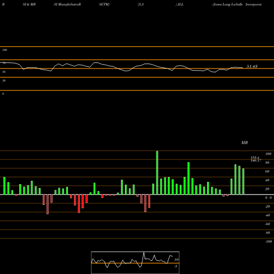The width and height of the screenshot is (274, 274).
Task: Click the -80 label on the MR axis
Action: click(267, 233)
